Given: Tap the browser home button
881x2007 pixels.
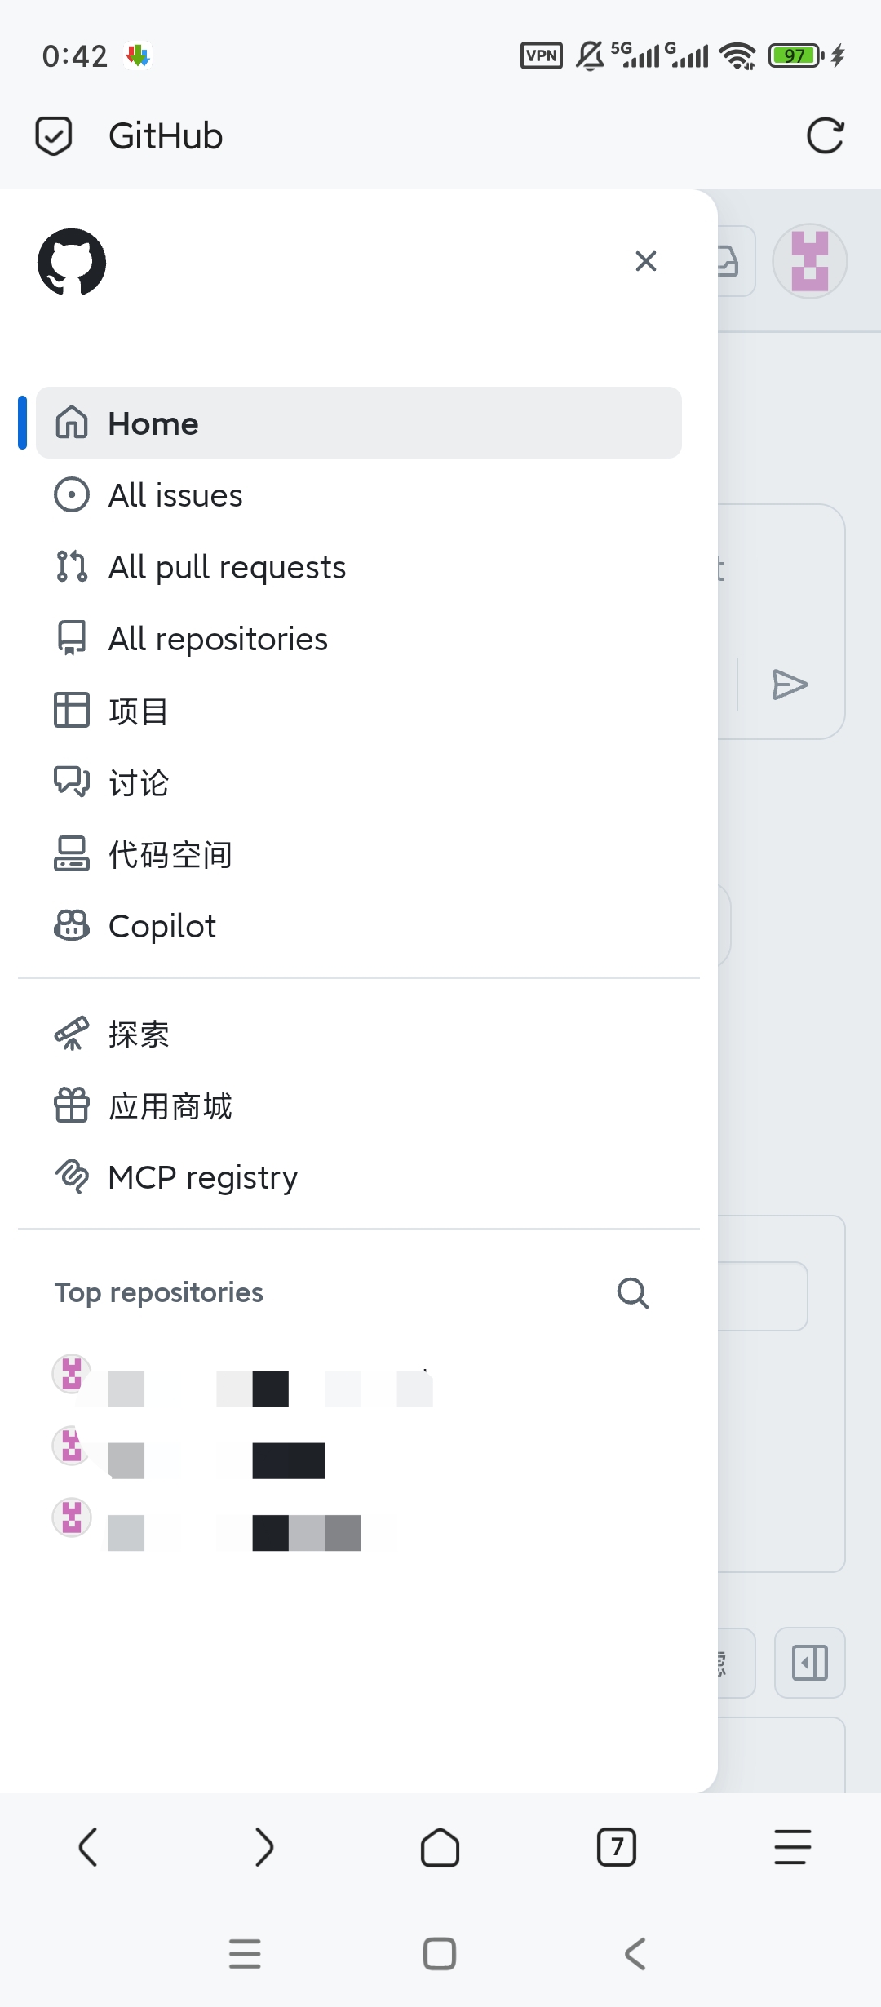Looking at the screenshot, I should coord(440,1847).
